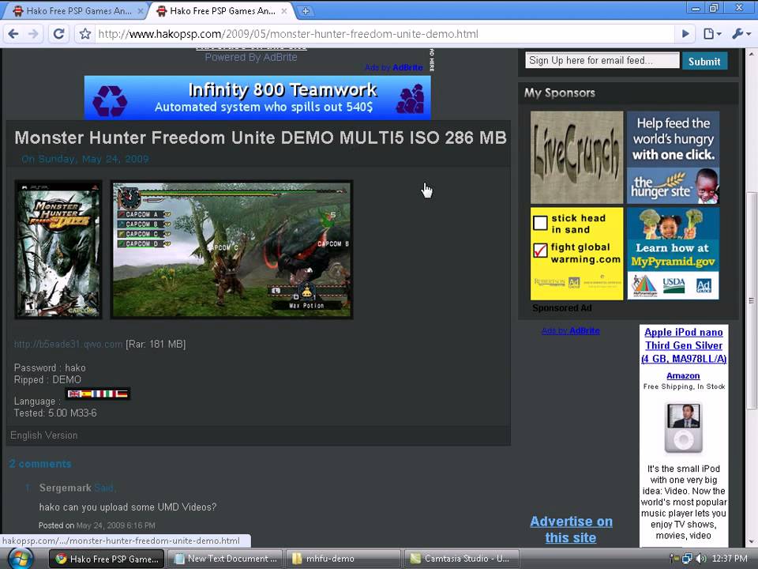Reload the page with the refresh icon
The width and height of the screenshot is (758, 569).
tap(58, 34)
